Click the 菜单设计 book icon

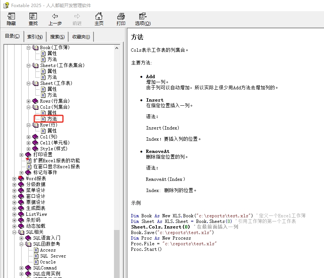(21, 191)
